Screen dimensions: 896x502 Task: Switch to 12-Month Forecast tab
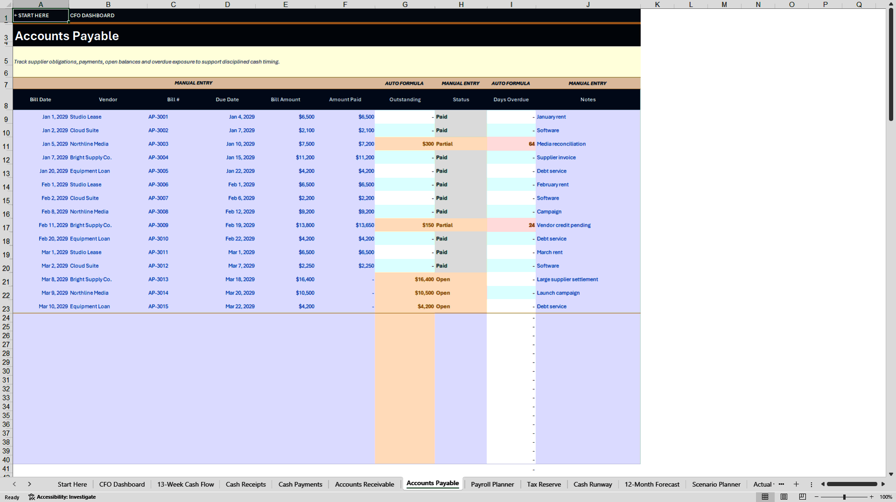[x=652, y=484]
